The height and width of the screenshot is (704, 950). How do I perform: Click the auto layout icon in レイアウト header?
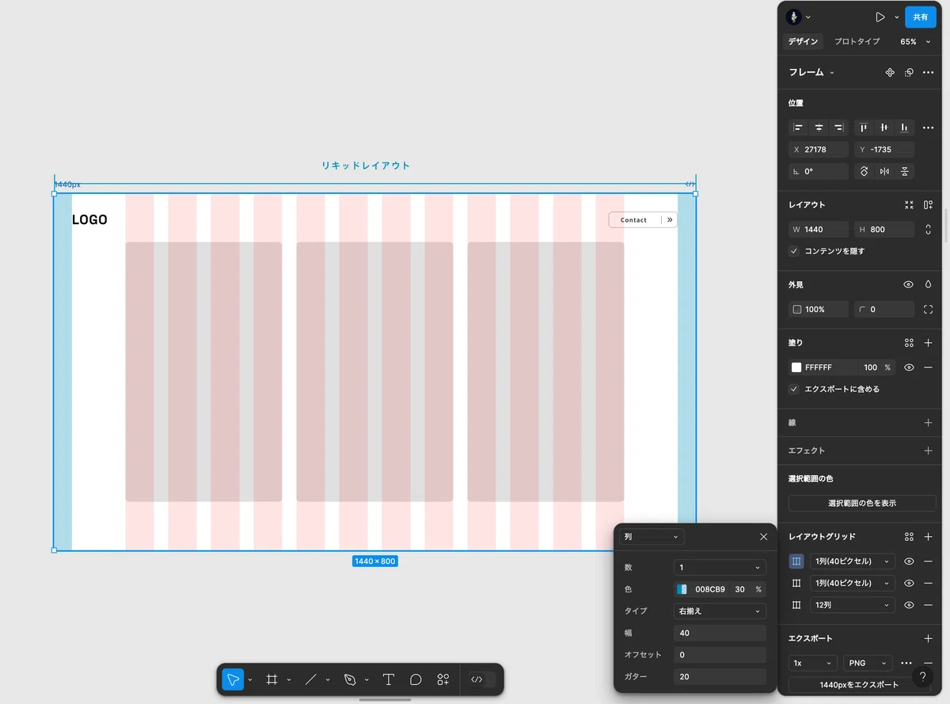(929, 204)
